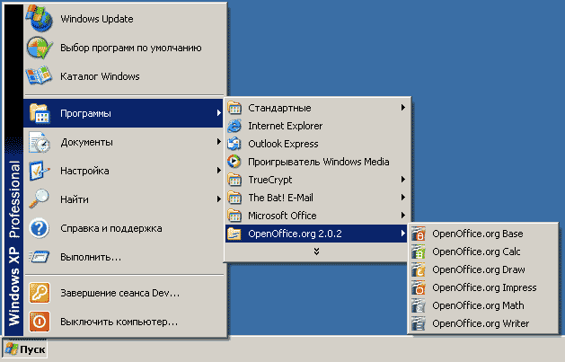Click the Windows Update globe icon
This screenshot has height=362, width=565.
[40, 18]
